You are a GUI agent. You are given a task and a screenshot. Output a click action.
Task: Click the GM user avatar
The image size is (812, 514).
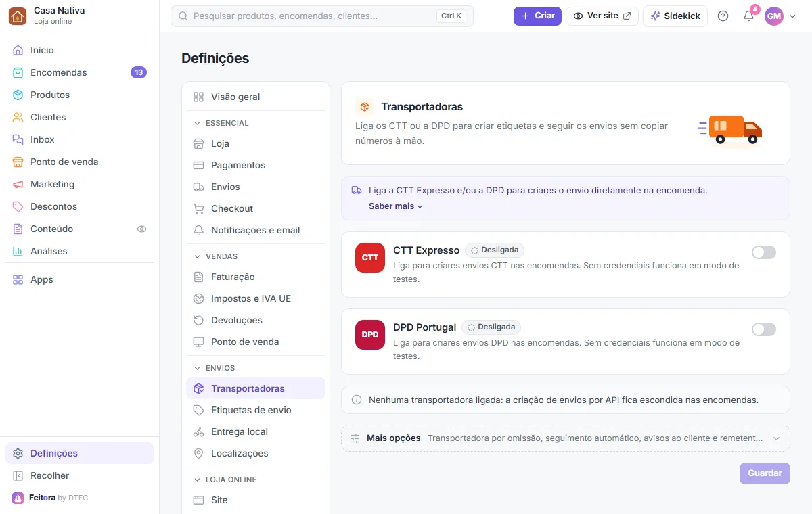(x=774, y=16)
